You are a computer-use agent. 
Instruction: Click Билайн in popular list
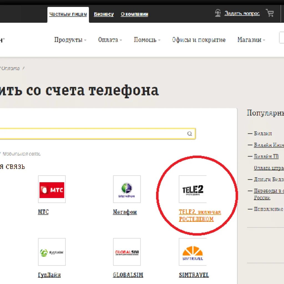tap(263, 133)
